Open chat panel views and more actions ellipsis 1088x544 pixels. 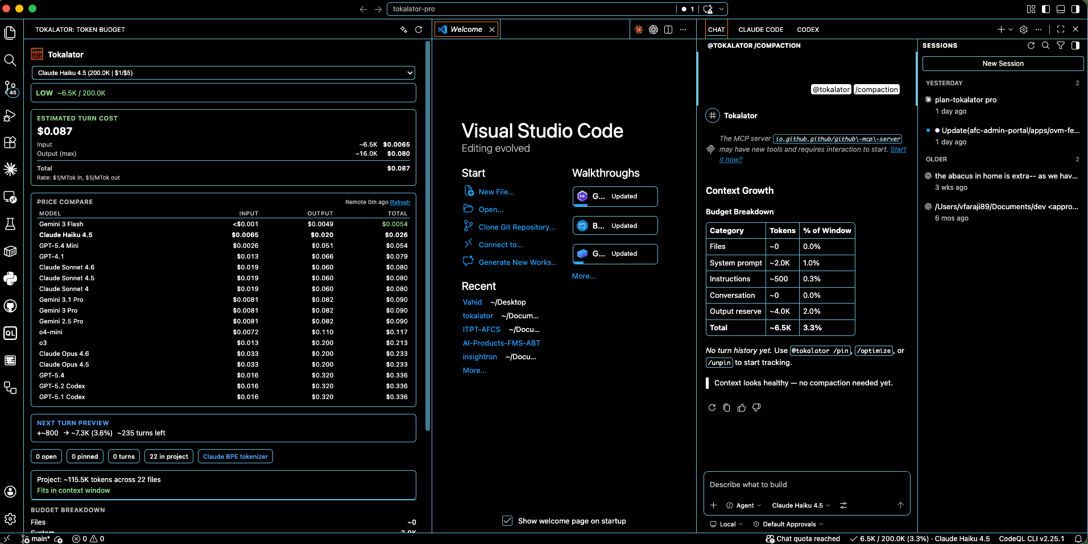point(1039,30)
